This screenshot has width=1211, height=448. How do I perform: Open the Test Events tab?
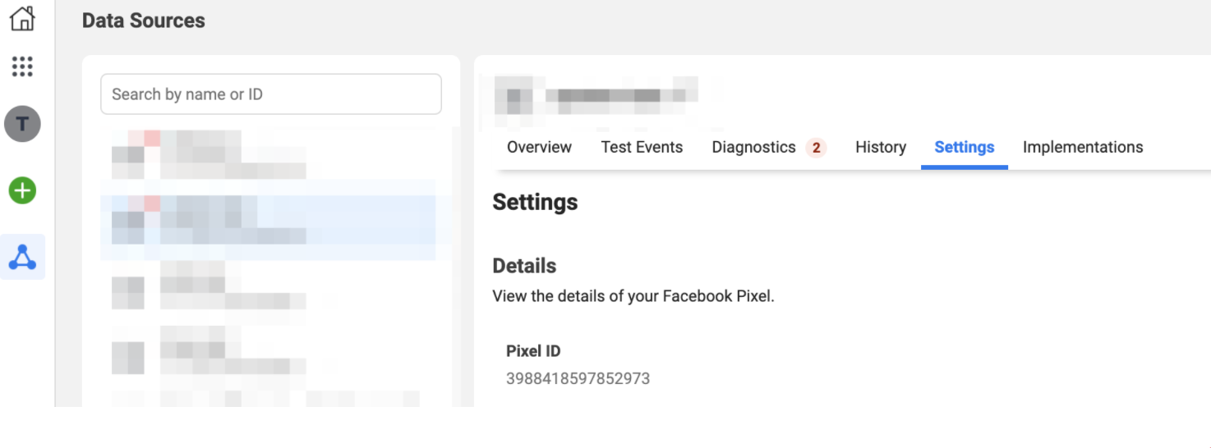click(642, 148)
